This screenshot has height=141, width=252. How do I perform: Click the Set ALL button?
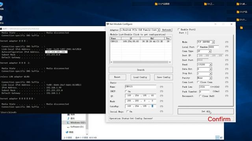click(x=206, y=111)
